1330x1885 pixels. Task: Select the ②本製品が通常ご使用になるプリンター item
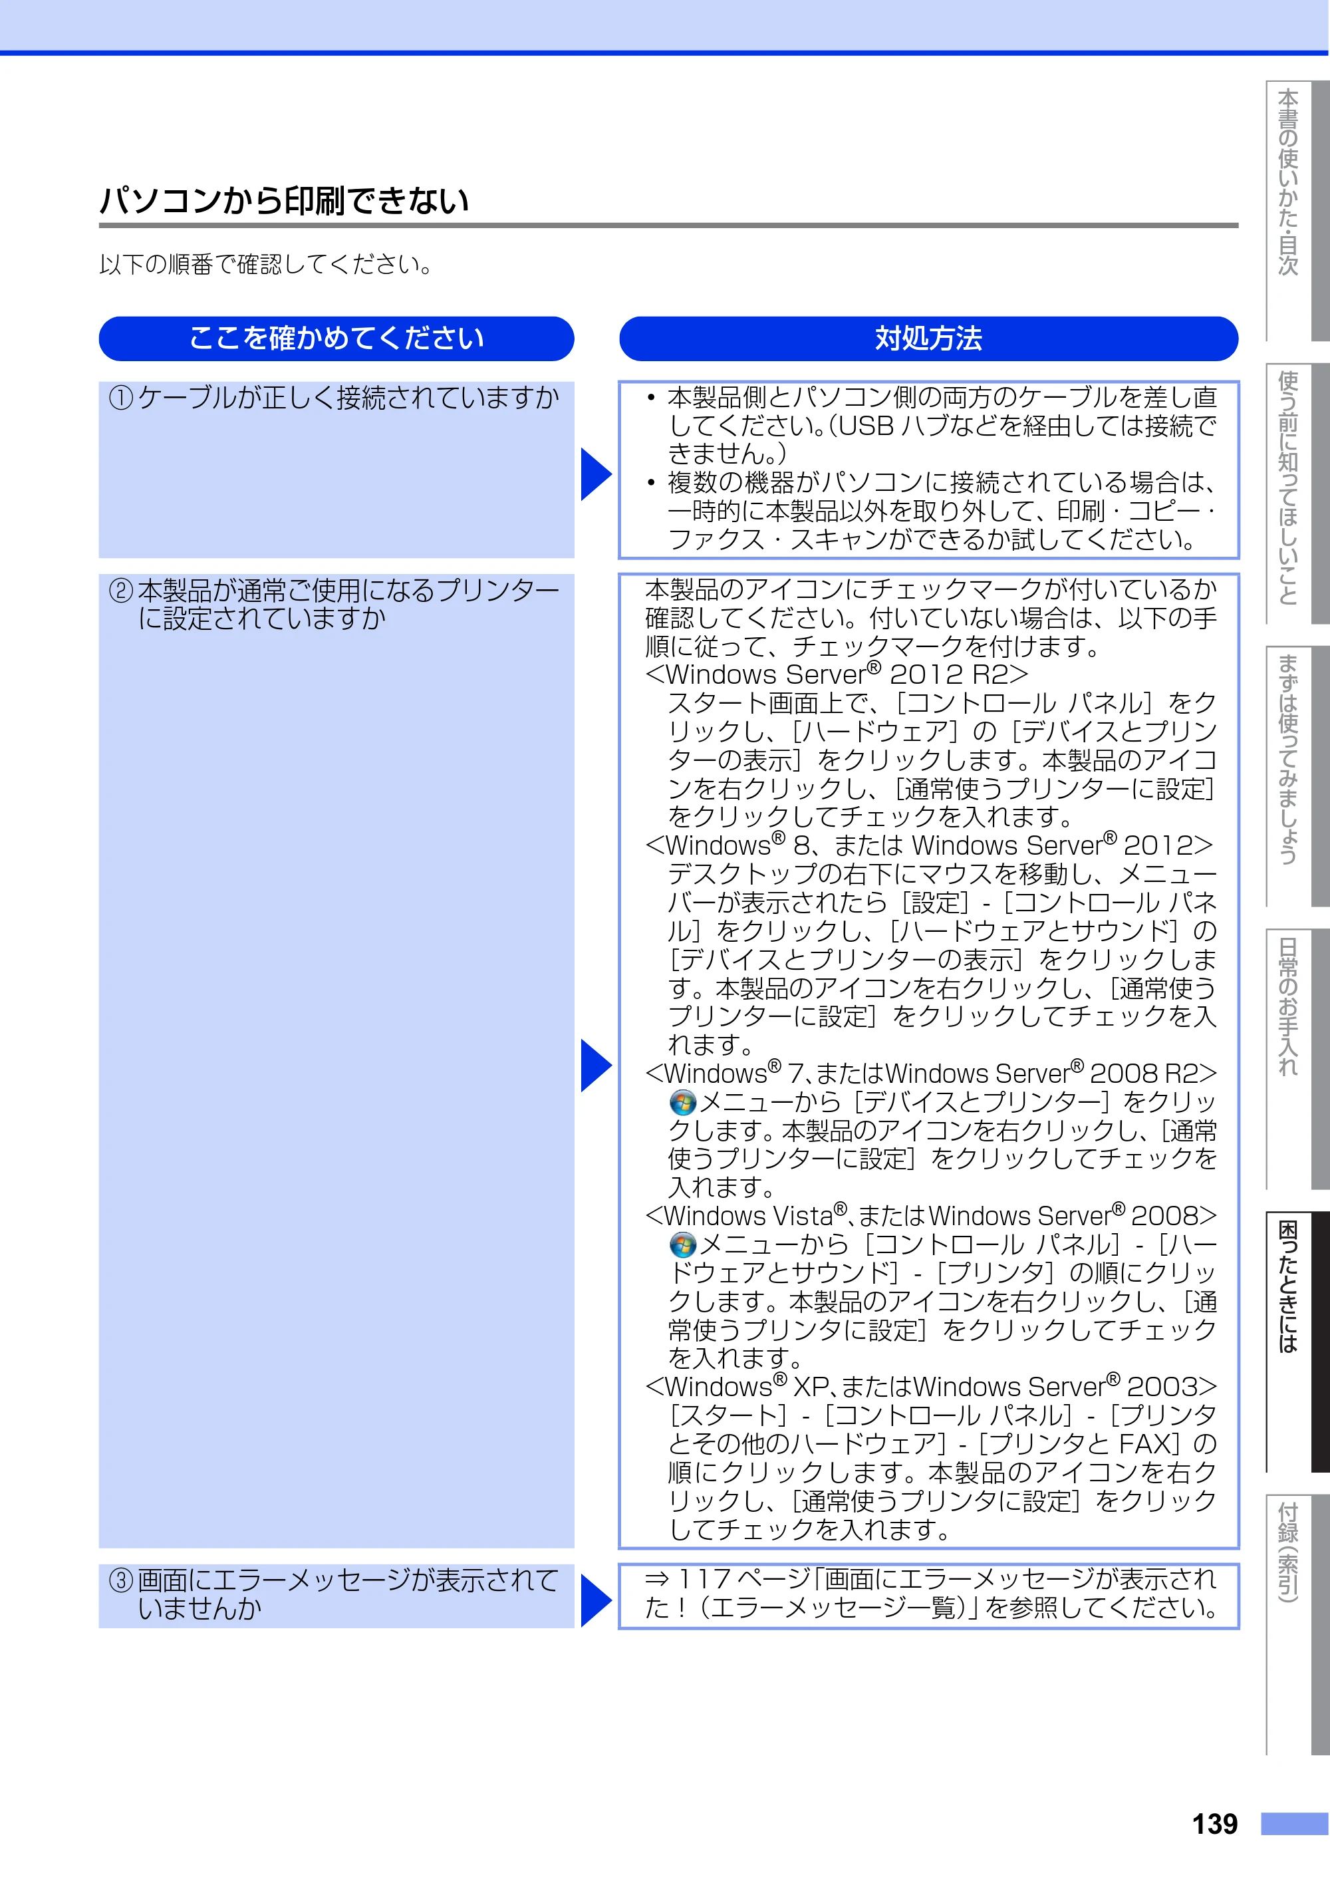point(336,1061)
